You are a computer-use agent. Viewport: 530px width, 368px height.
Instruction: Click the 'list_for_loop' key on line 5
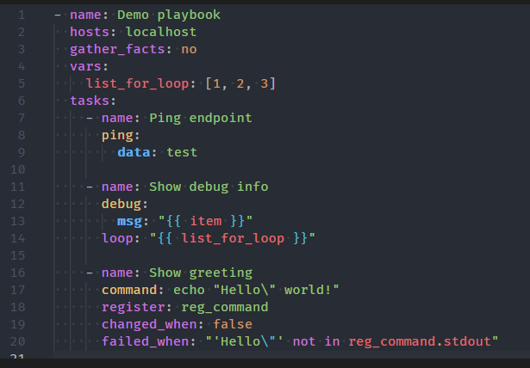click(137, 83)
